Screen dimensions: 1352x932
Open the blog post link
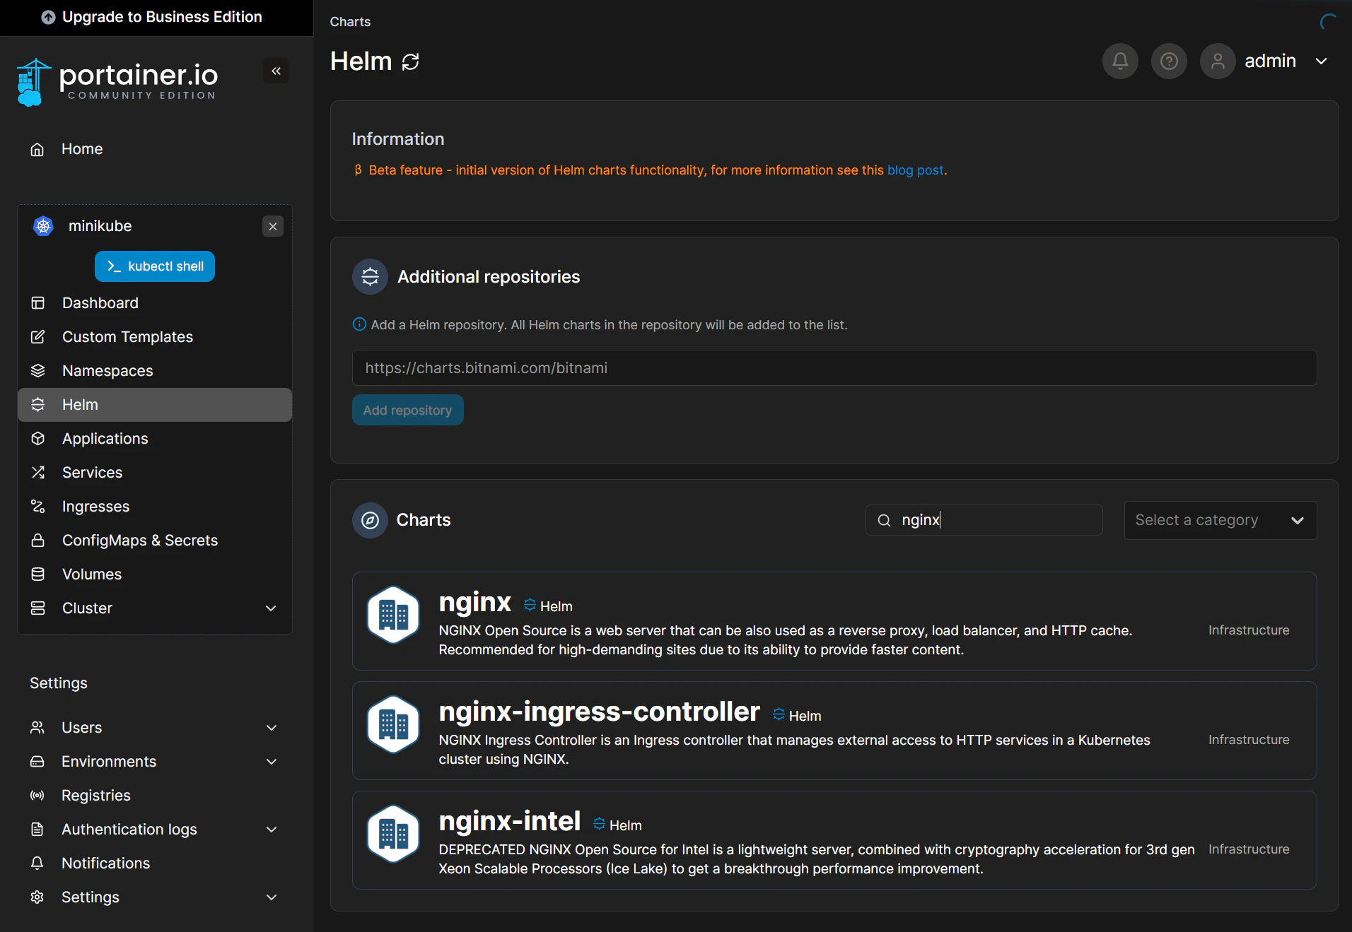[x=915, y=170]
